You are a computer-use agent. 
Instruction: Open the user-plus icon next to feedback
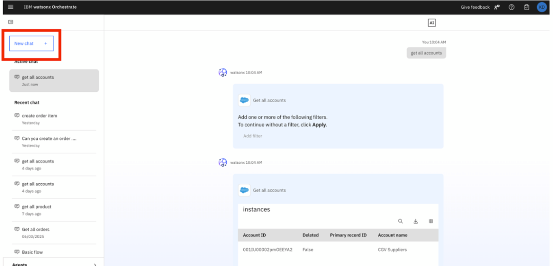tap(497, 7)
